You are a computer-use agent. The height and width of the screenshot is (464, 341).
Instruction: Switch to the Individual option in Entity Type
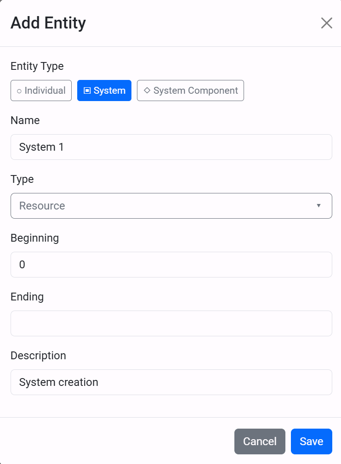41,91
